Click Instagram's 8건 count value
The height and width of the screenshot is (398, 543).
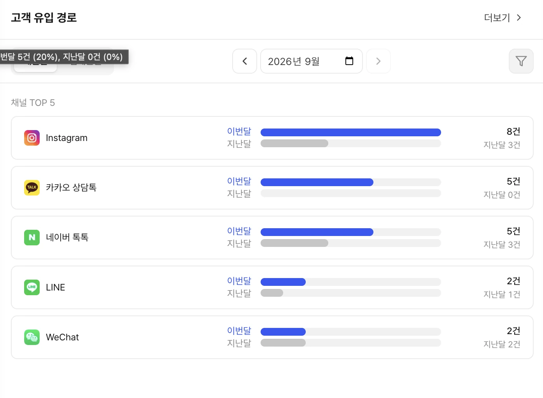click(513, 132)
